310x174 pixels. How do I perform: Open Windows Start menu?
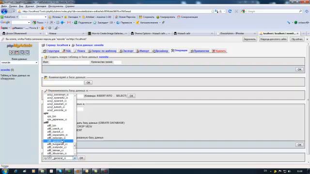point(5,171)
